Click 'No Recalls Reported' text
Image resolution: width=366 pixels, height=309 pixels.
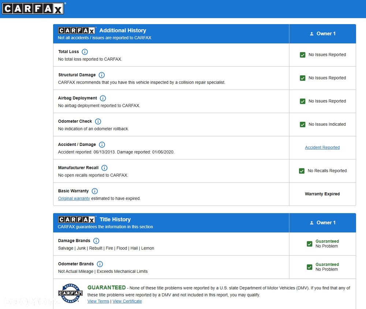coord(327,171)
